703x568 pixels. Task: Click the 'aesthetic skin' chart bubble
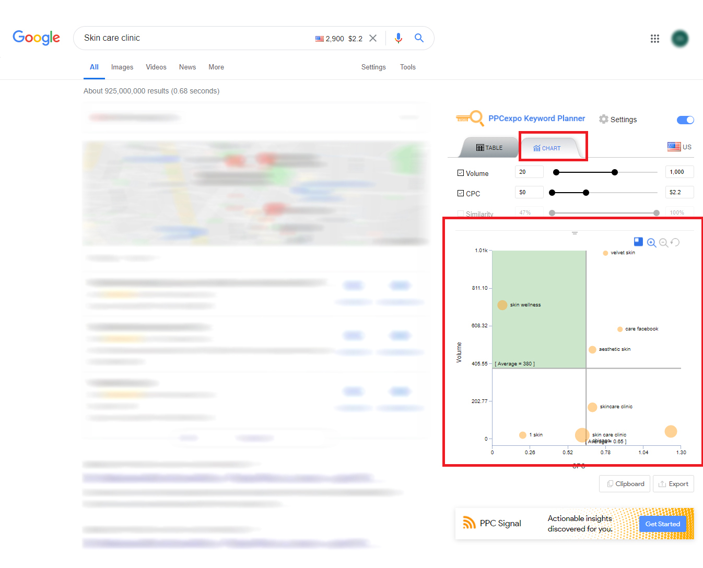point(592,349)
